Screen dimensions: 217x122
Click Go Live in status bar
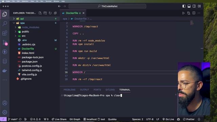pyautogui.click(x=168, y=119)
